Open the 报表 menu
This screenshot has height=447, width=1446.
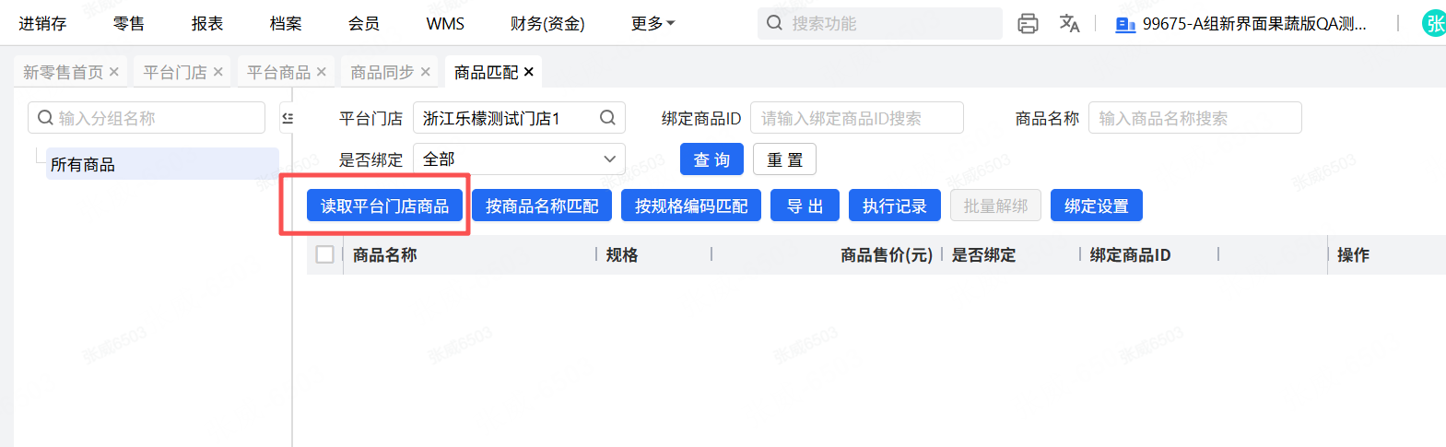[207, 24]
